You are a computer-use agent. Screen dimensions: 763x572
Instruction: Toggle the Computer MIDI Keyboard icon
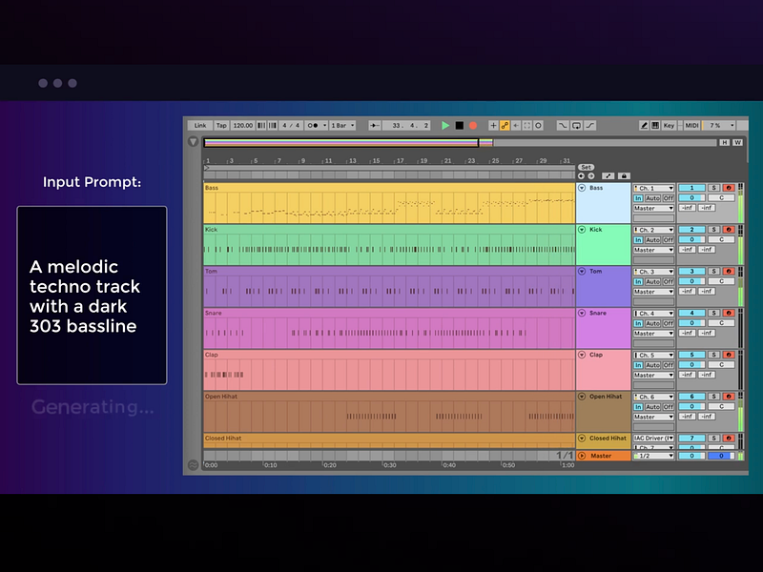click(x=655, y=126)
